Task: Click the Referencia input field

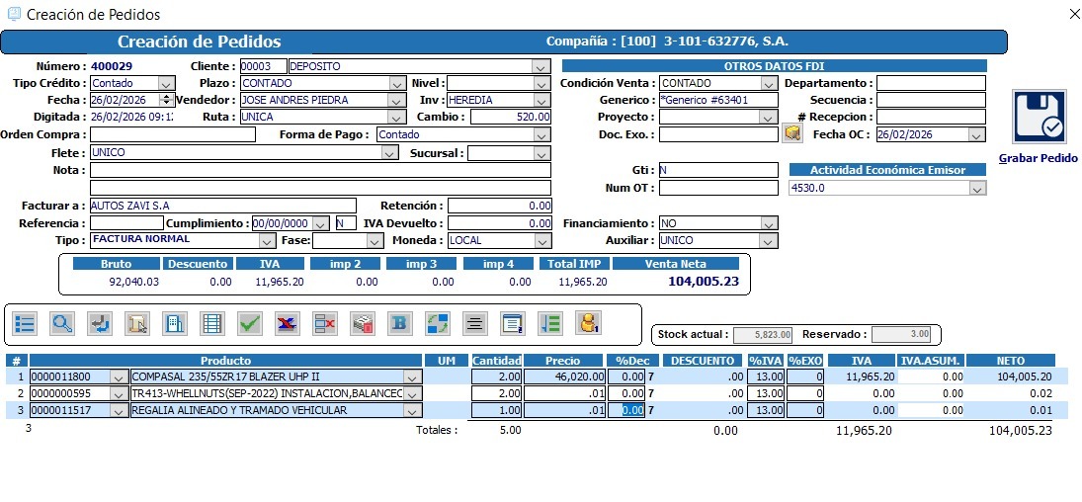Action: (126, 223)
